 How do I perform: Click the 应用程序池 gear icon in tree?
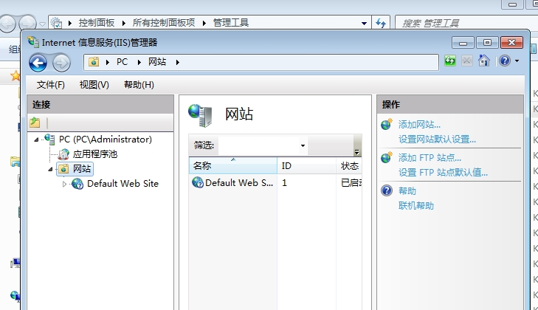click(x=63, y=154)
